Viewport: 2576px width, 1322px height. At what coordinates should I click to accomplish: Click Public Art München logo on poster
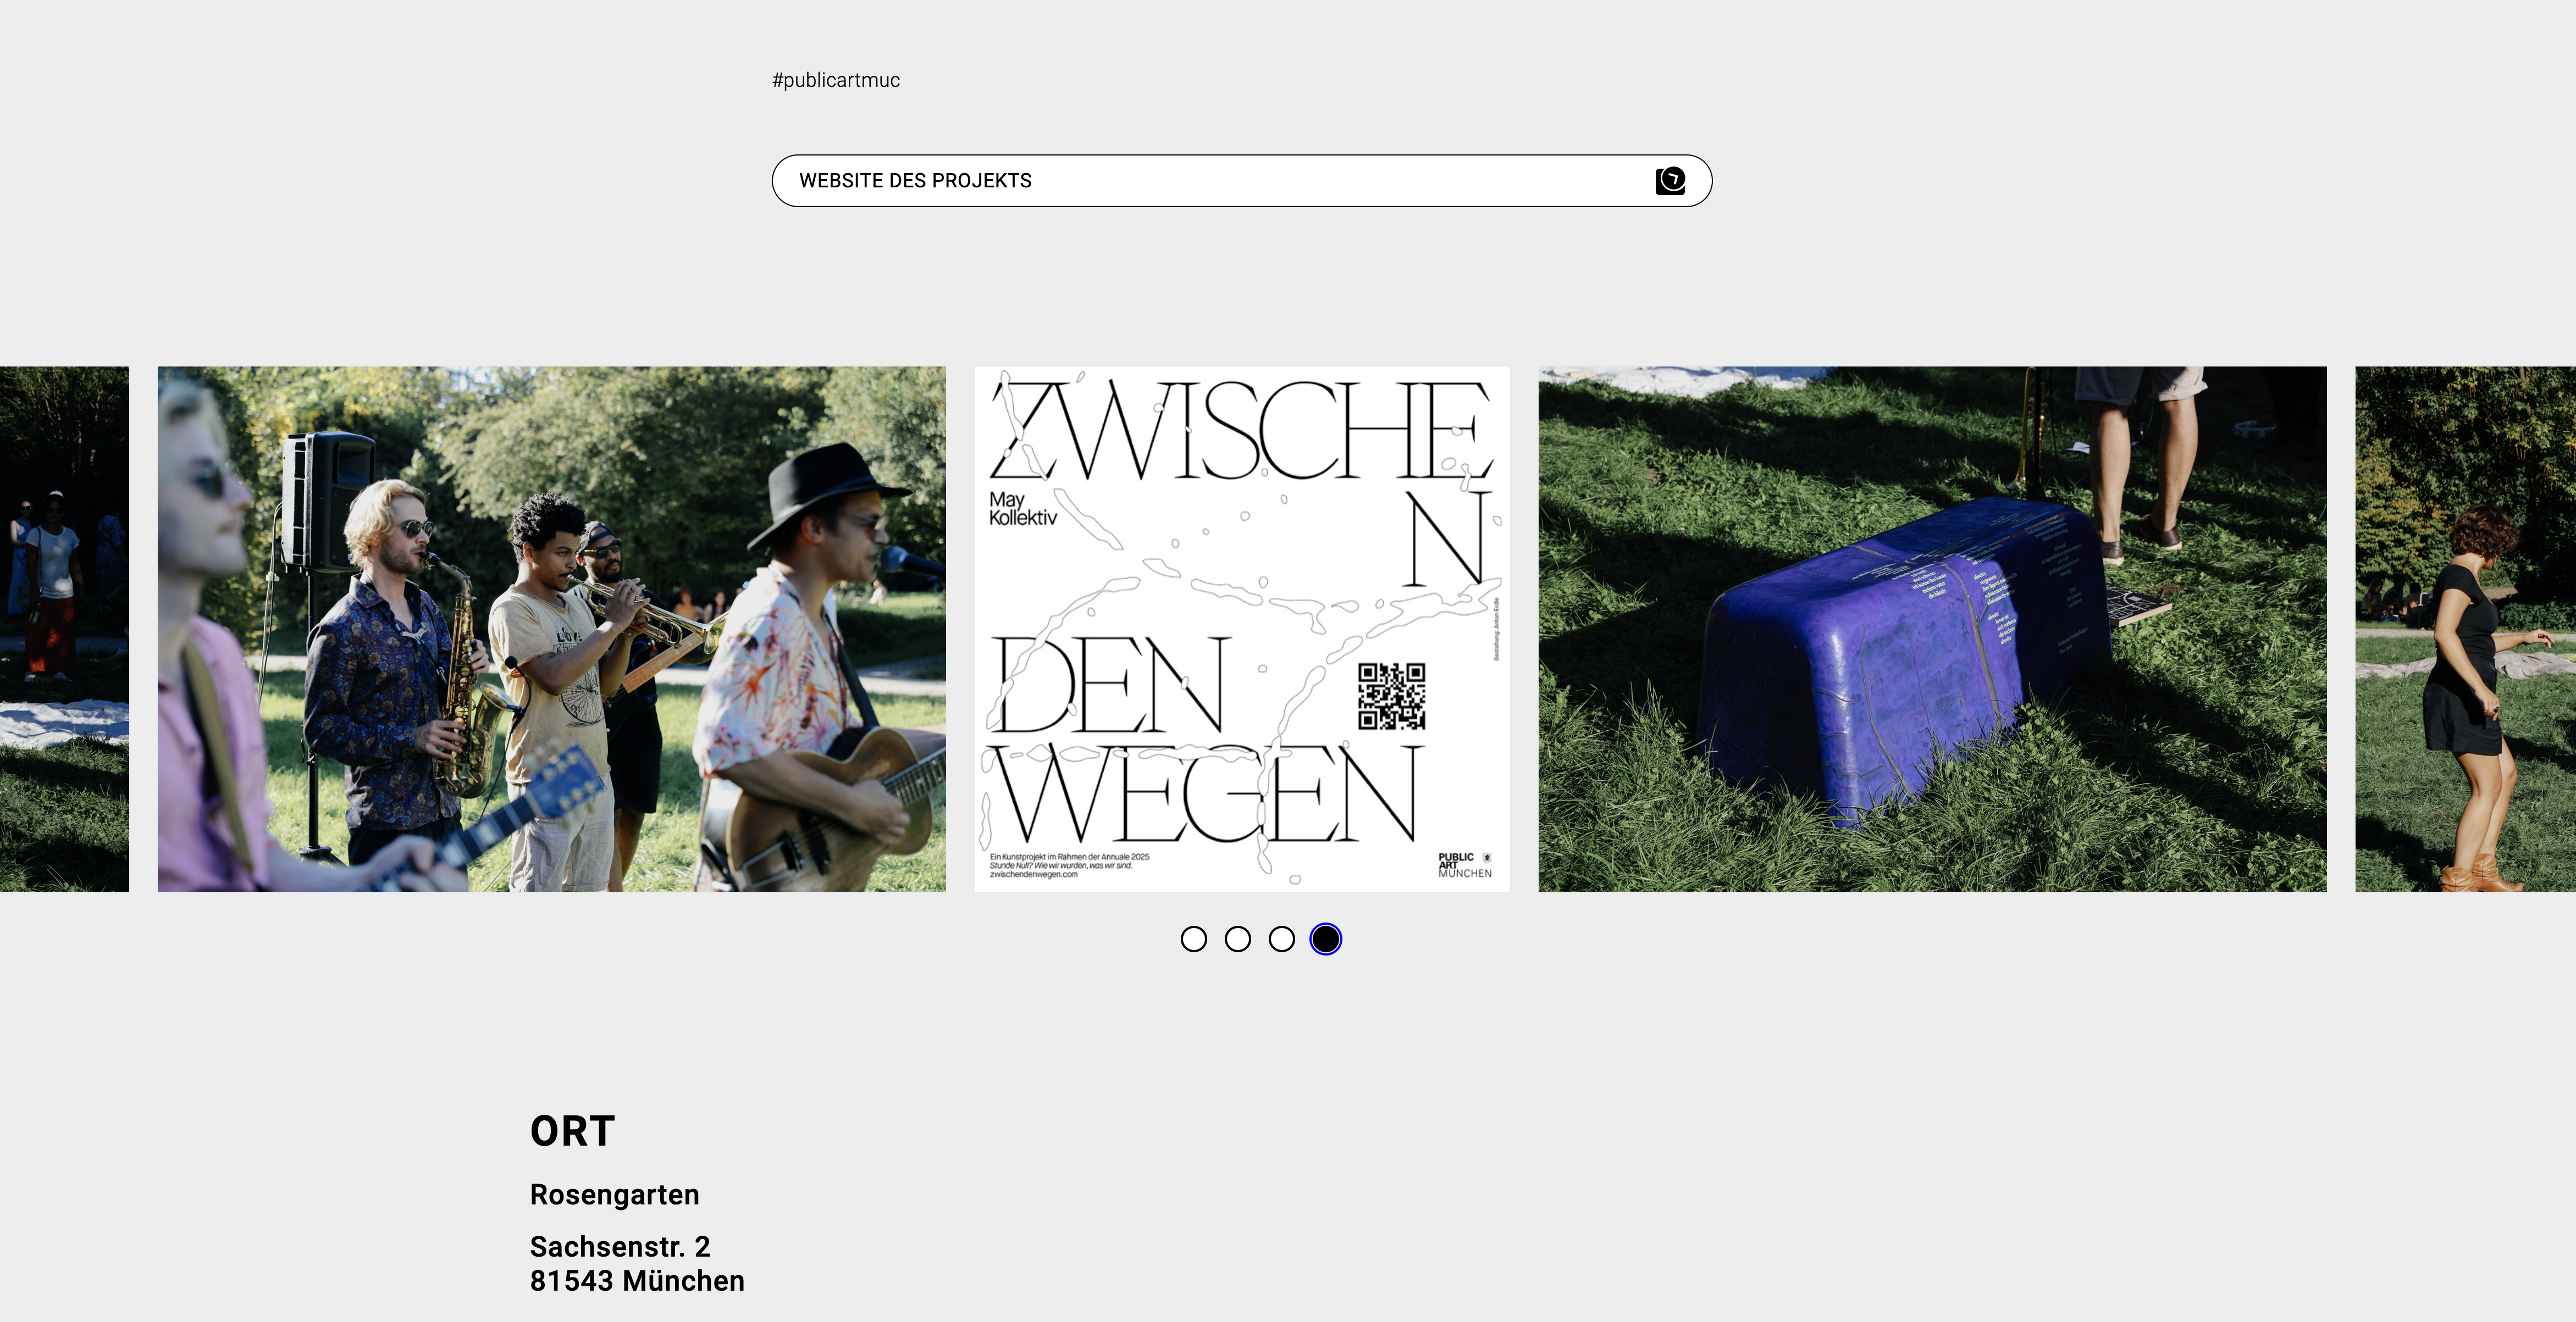[1464, 865]
